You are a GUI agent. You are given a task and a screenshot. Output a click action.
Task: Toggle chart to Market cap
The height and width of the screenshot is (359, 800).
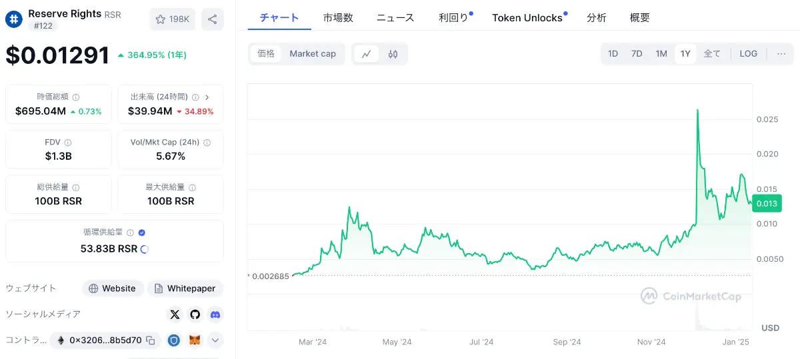click(313, 54)
